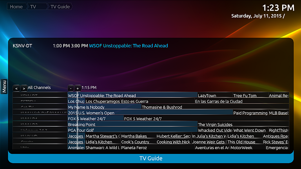Choose the Aventuras en el Ar program cell
301x169 pixels.
coord(212,147)
